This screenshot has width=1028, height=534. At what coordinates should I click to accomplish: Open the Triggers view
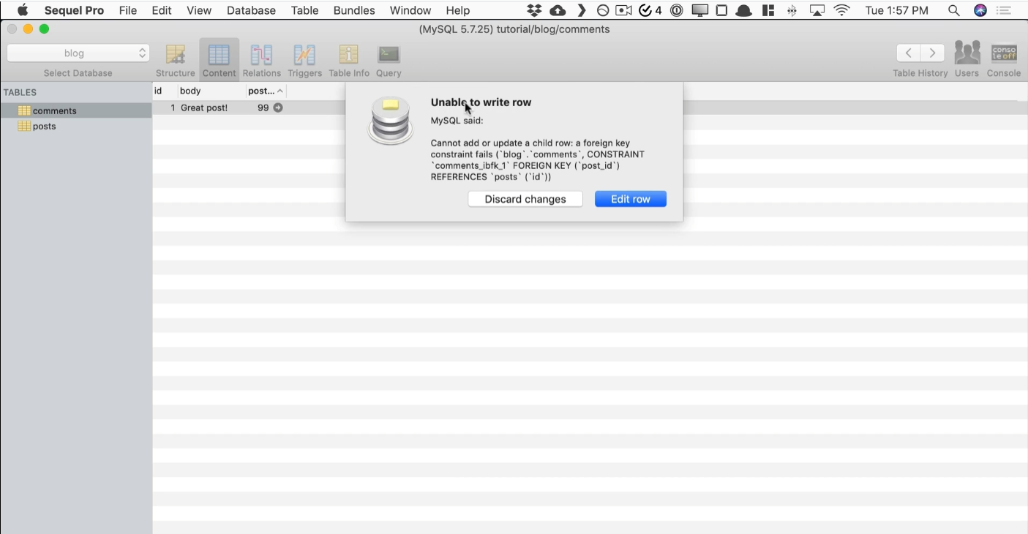point(304,59)
